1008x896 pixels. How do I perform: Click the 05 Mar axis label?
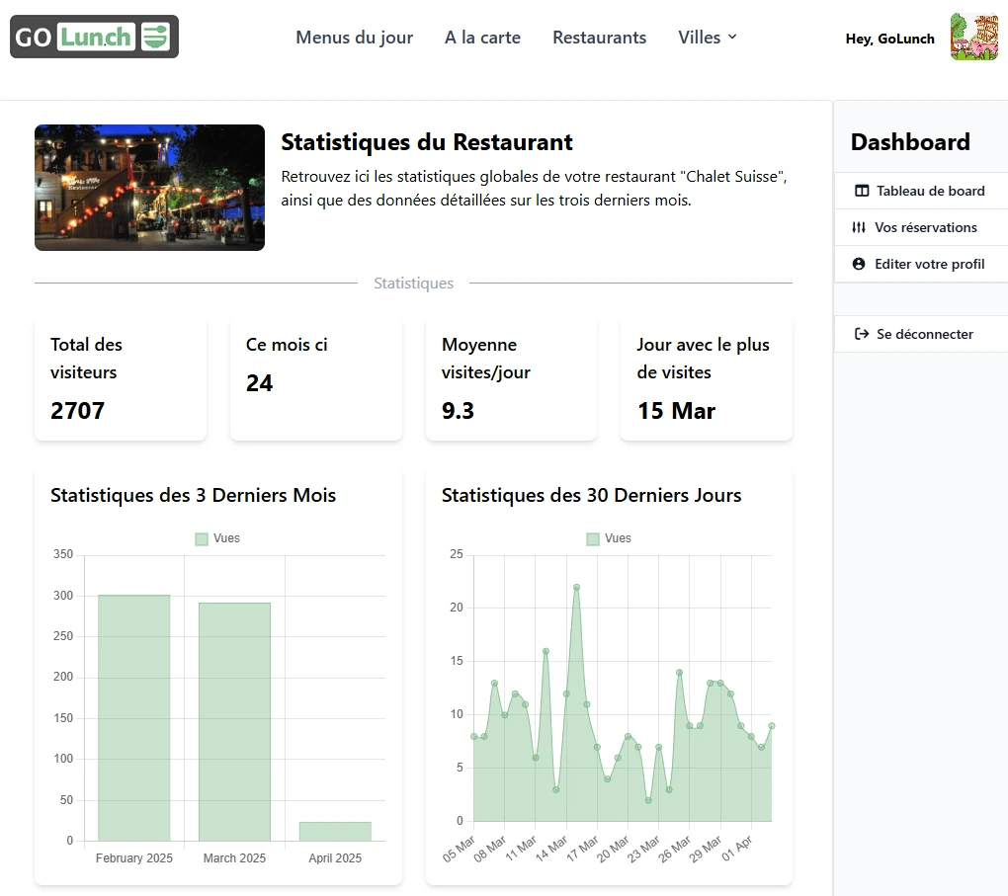pyautogui.click(x=460, y=849)
